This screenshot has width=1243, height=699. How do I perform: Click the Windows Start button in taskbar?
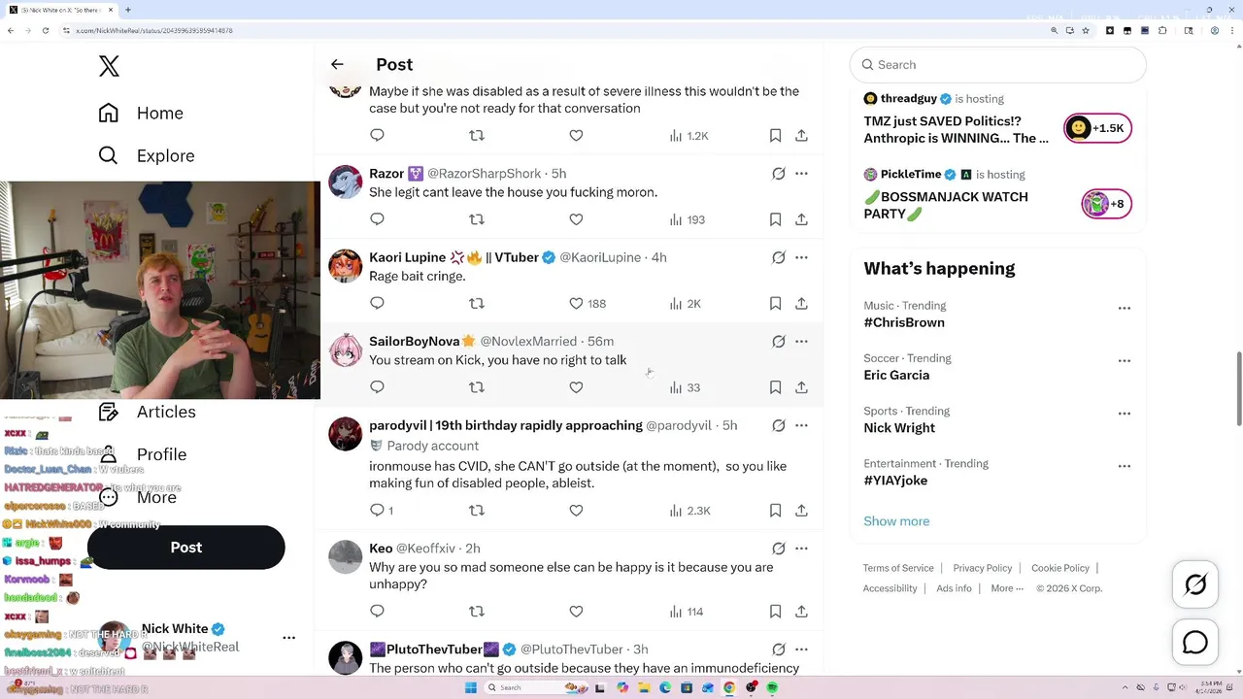tap(470, 687)
